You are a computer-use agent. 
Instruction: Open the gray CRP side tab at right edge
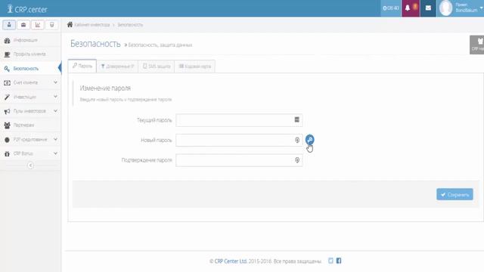click(477, 45)
